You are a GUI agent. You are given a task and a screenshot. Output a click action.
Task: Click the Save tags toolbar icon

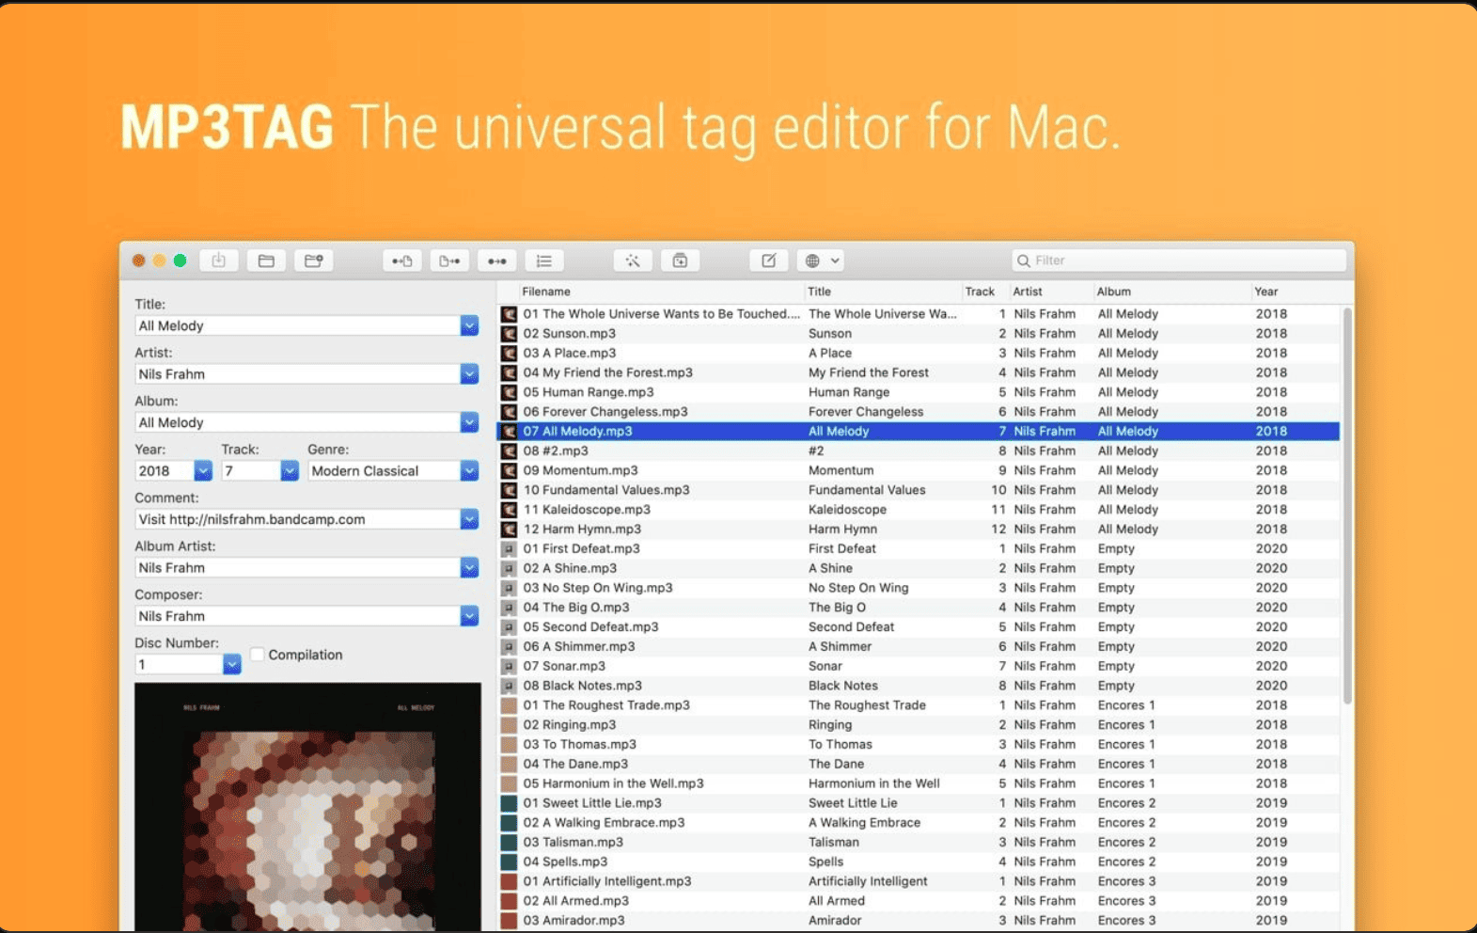tap(218, 261)
